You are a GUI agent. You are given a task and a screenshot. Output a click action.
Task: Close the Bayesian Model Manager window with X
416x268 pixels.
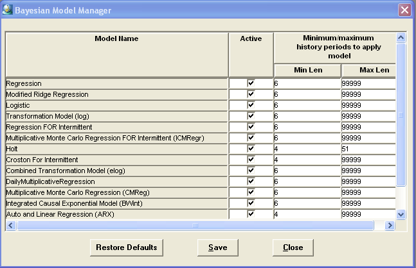pyautogui.click(x=404, y=10)
